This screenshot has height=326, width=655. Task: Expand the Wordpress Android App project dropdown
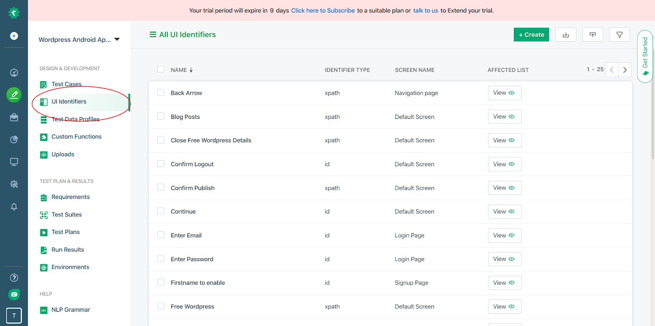tap(117, 40)
